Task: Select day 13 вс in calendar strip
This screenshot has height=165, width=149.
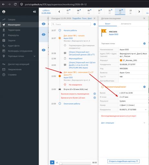Action: click(x=131, y=12)
